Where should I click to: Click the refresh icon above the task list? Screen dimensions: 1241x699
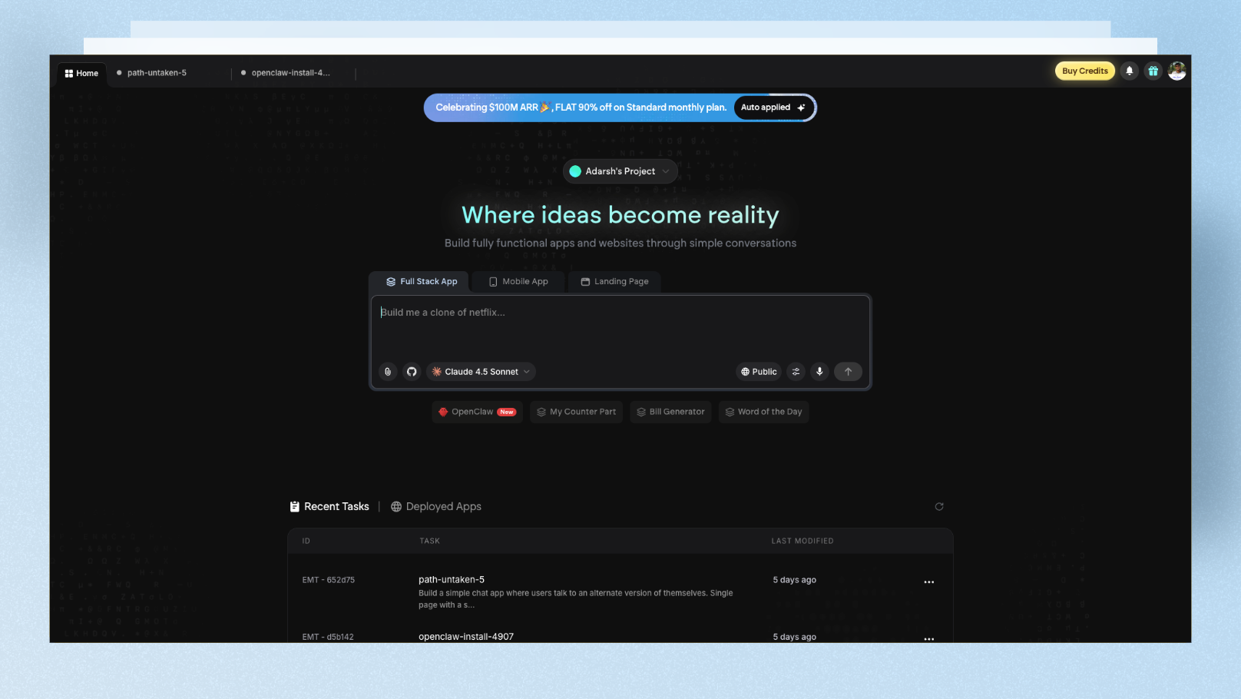tap(939, 506)
